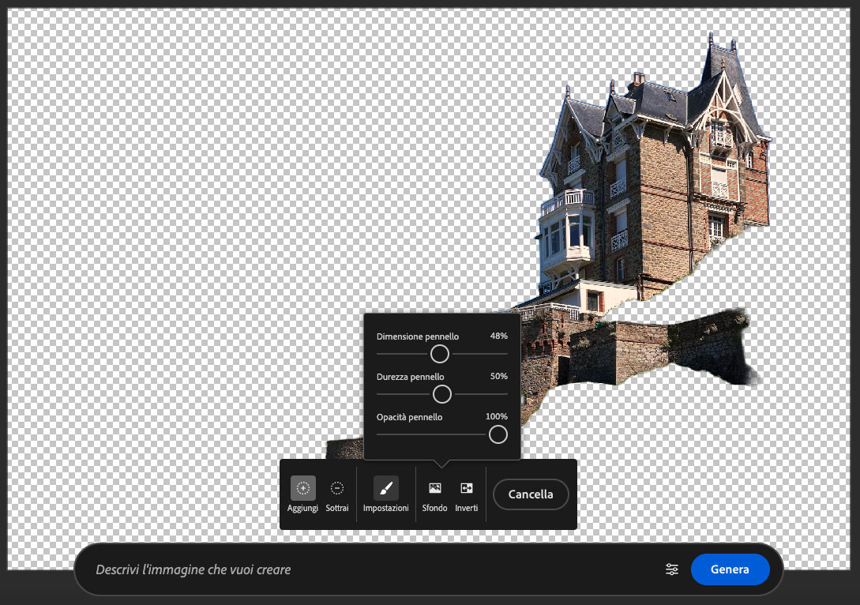860x605 pixels.
Task: Select the Sfondo background icon
Action: click(x=434, y=488)
